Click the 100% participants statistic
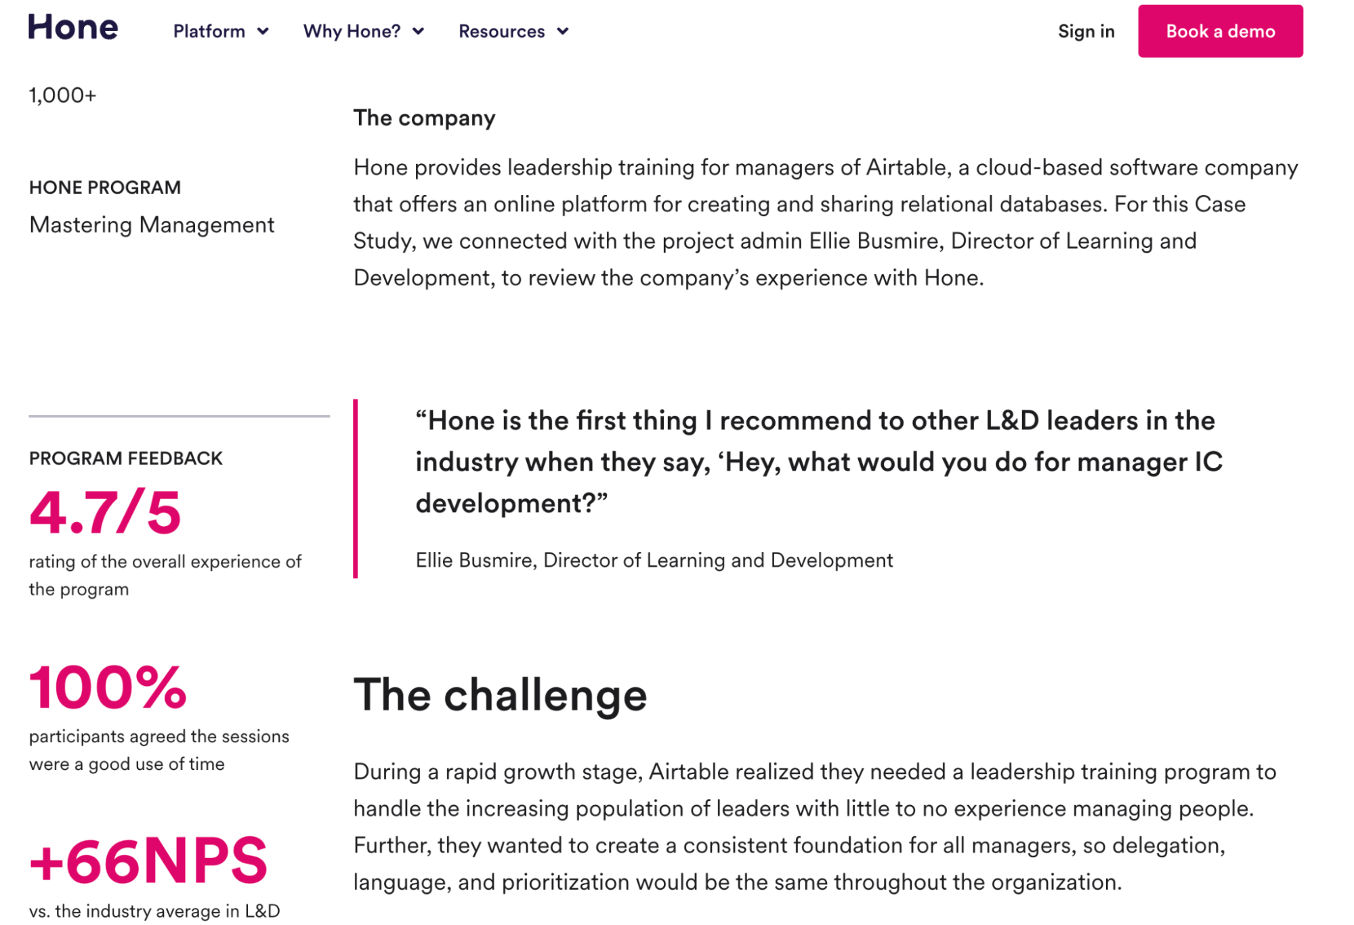This screenshot has width=1354, height=925. [x=108, y=687]
